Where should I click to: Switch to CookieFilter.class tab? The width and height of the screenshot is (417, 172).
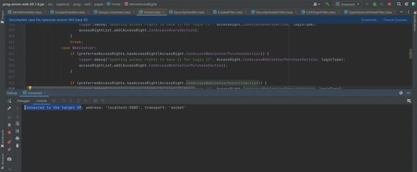tap(230, 12)
